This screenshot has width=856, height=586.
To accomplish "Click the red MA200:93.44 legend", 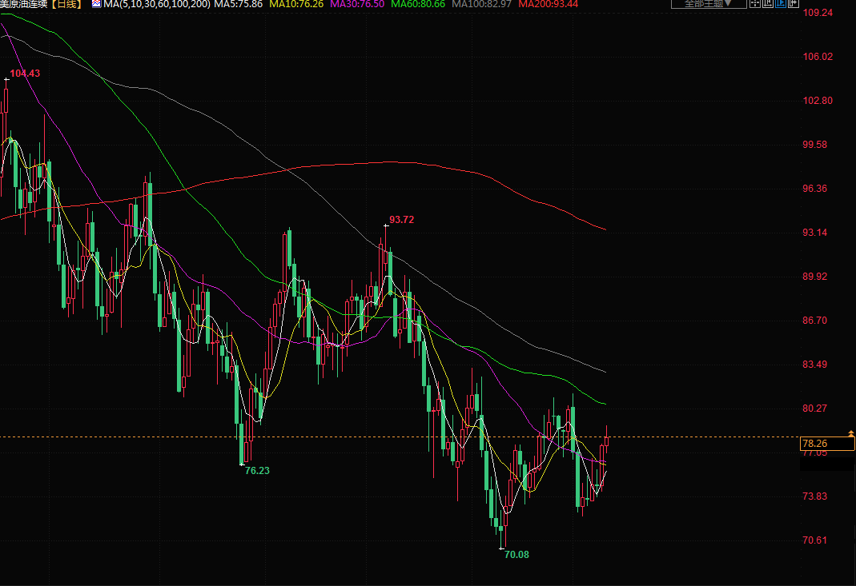I will (x=548, y=4).
